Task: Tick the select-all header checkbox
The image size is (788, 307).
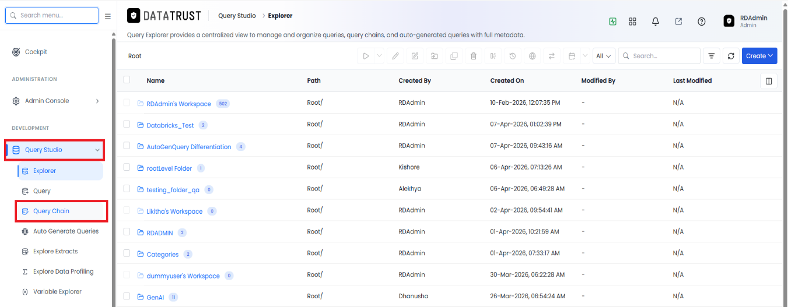Action: 127,80
